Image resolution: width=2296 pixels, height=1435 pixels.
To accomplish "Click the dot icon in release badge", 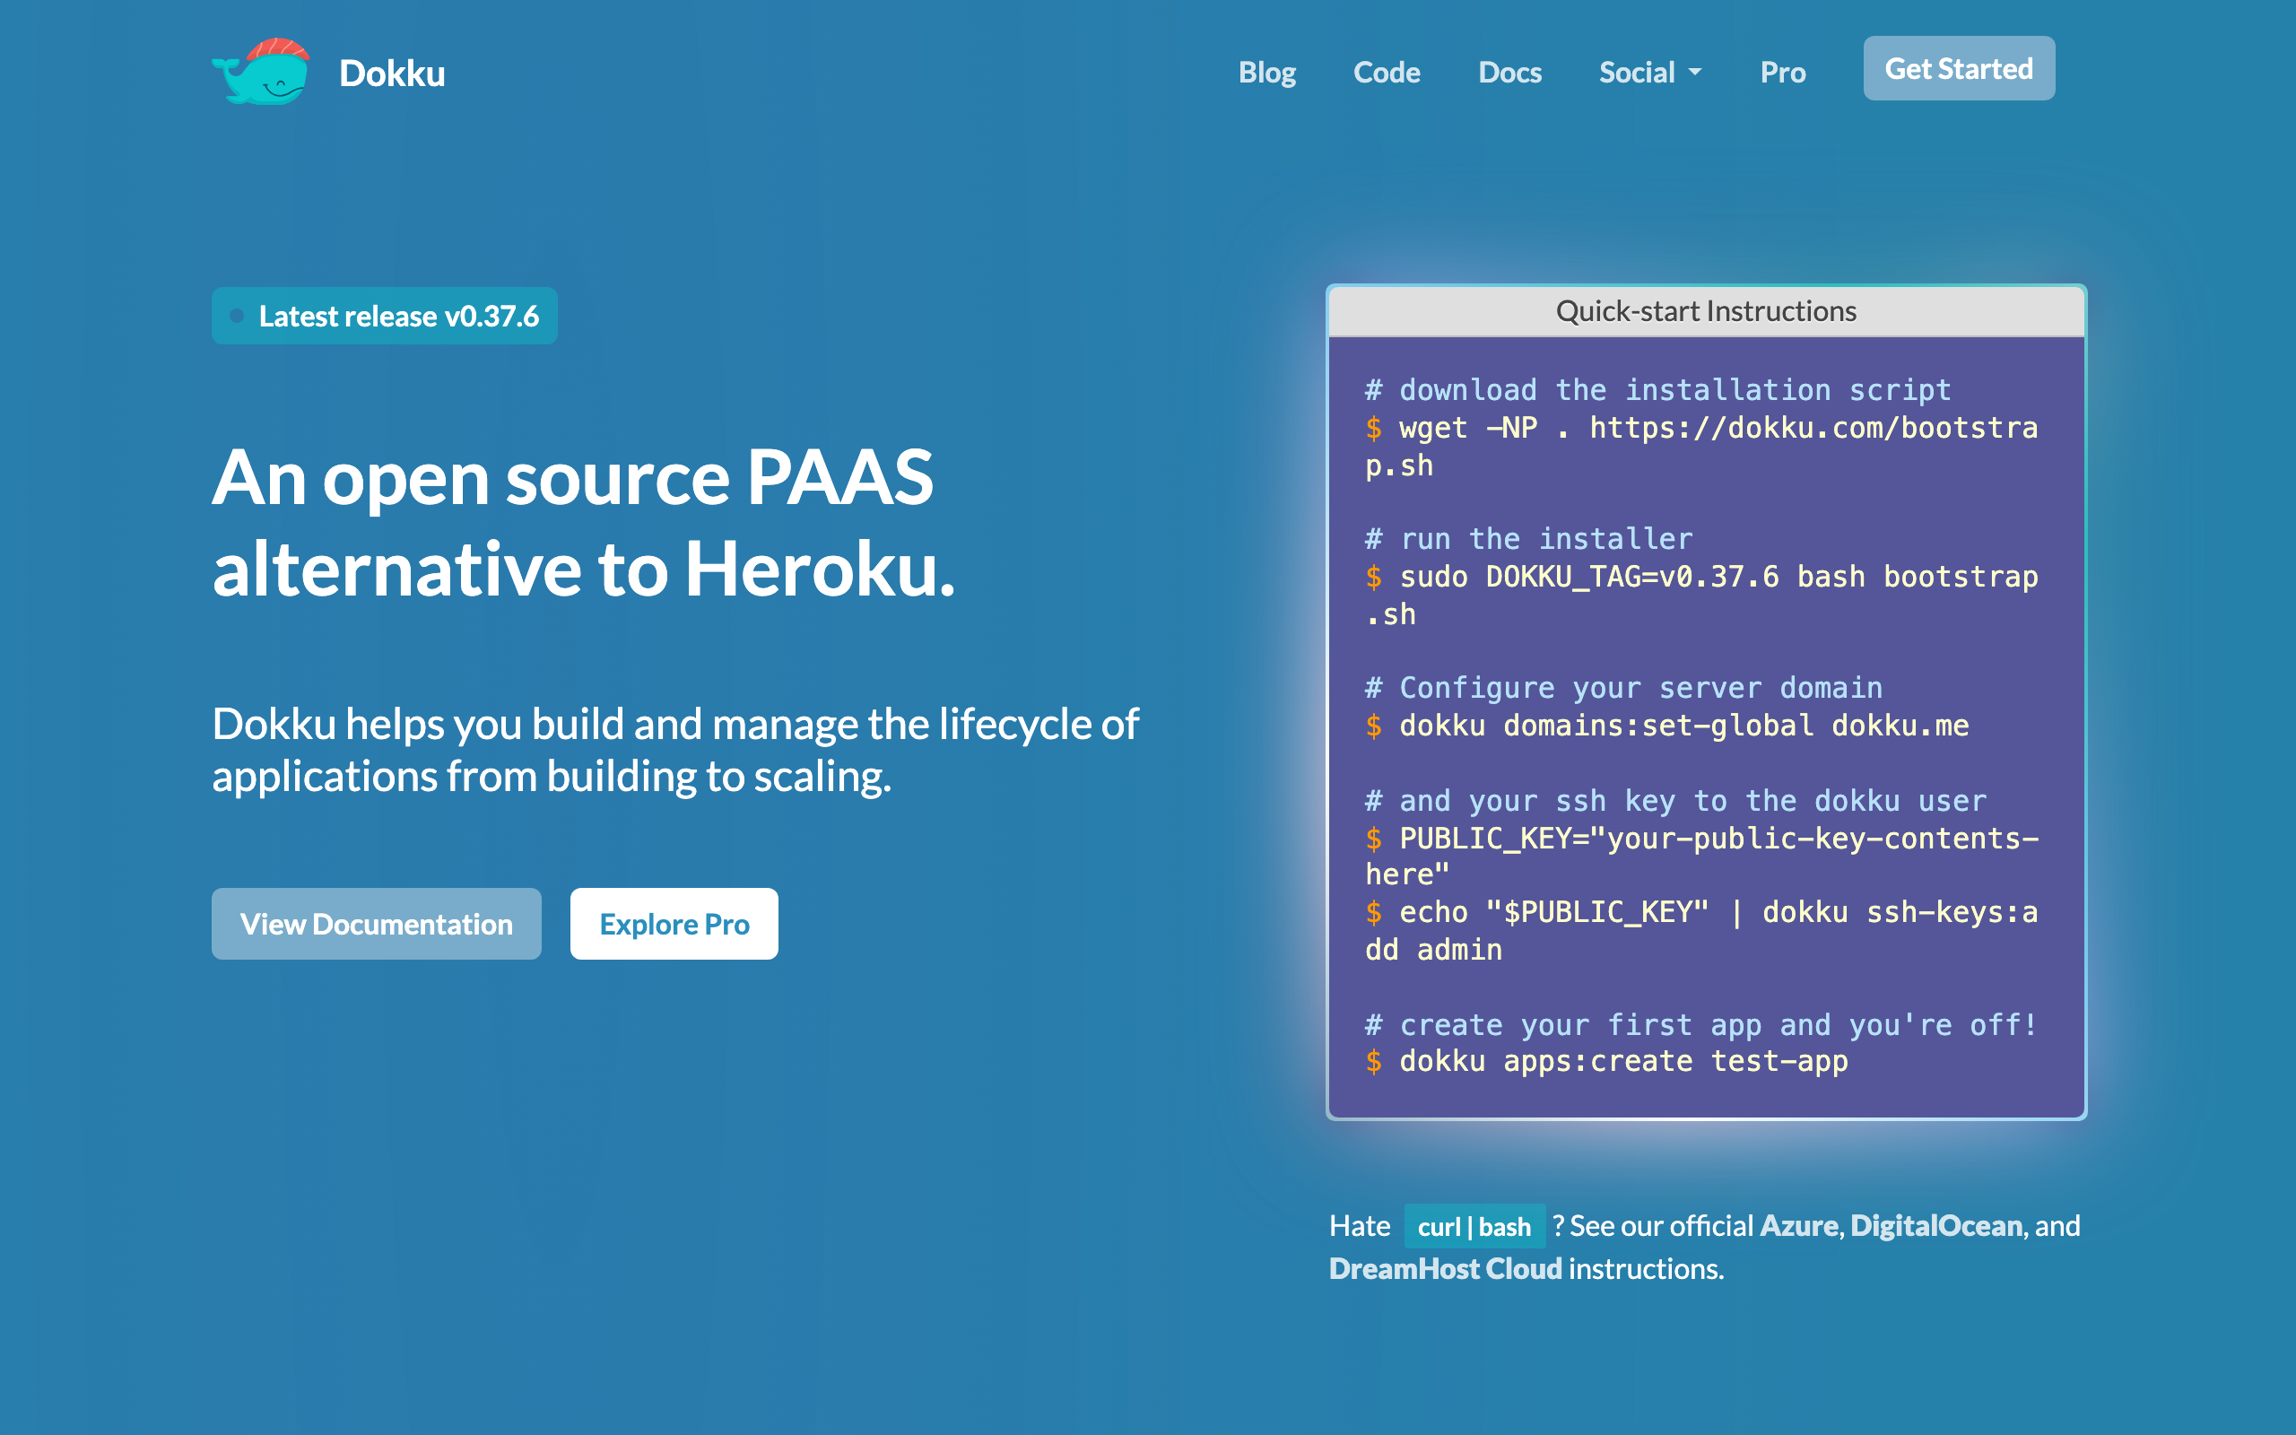I will click(x=237, y=316).
